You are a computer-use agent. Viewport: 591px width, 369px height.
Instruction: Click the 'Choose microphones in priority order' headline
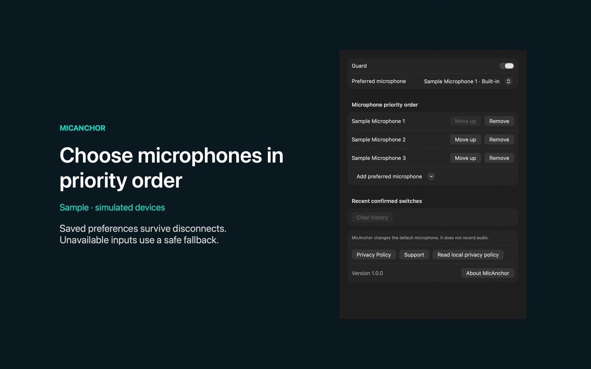pyautogui.click(x=171, y=168)
